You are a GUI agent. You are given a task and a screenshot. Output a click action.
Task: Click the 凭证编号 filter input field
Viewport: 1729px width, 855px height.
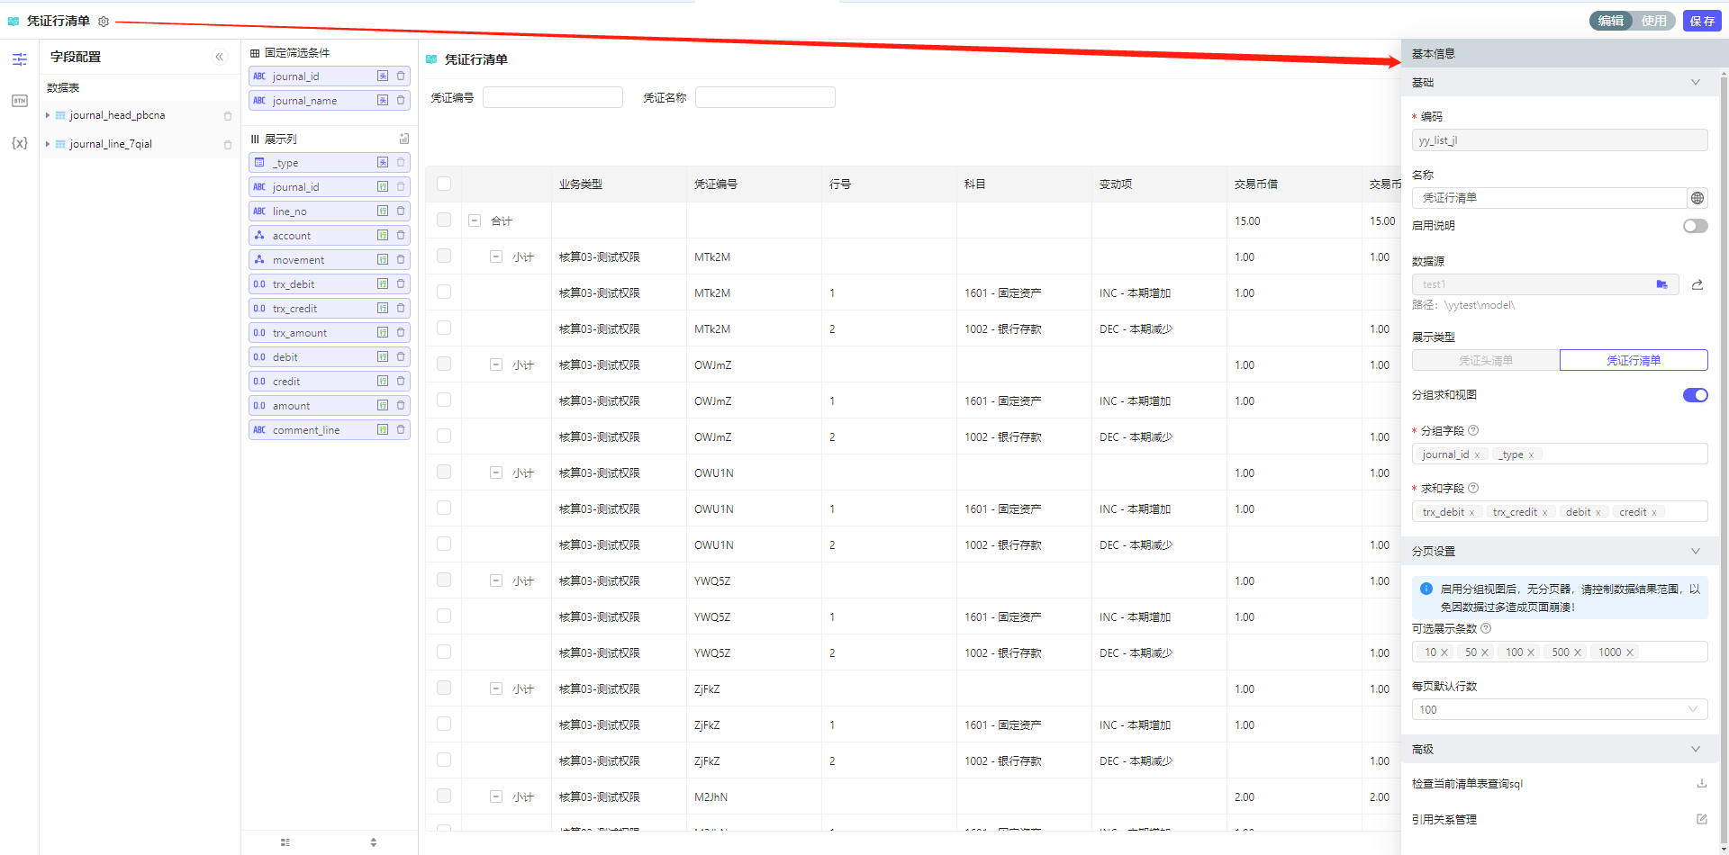point(552,97)
